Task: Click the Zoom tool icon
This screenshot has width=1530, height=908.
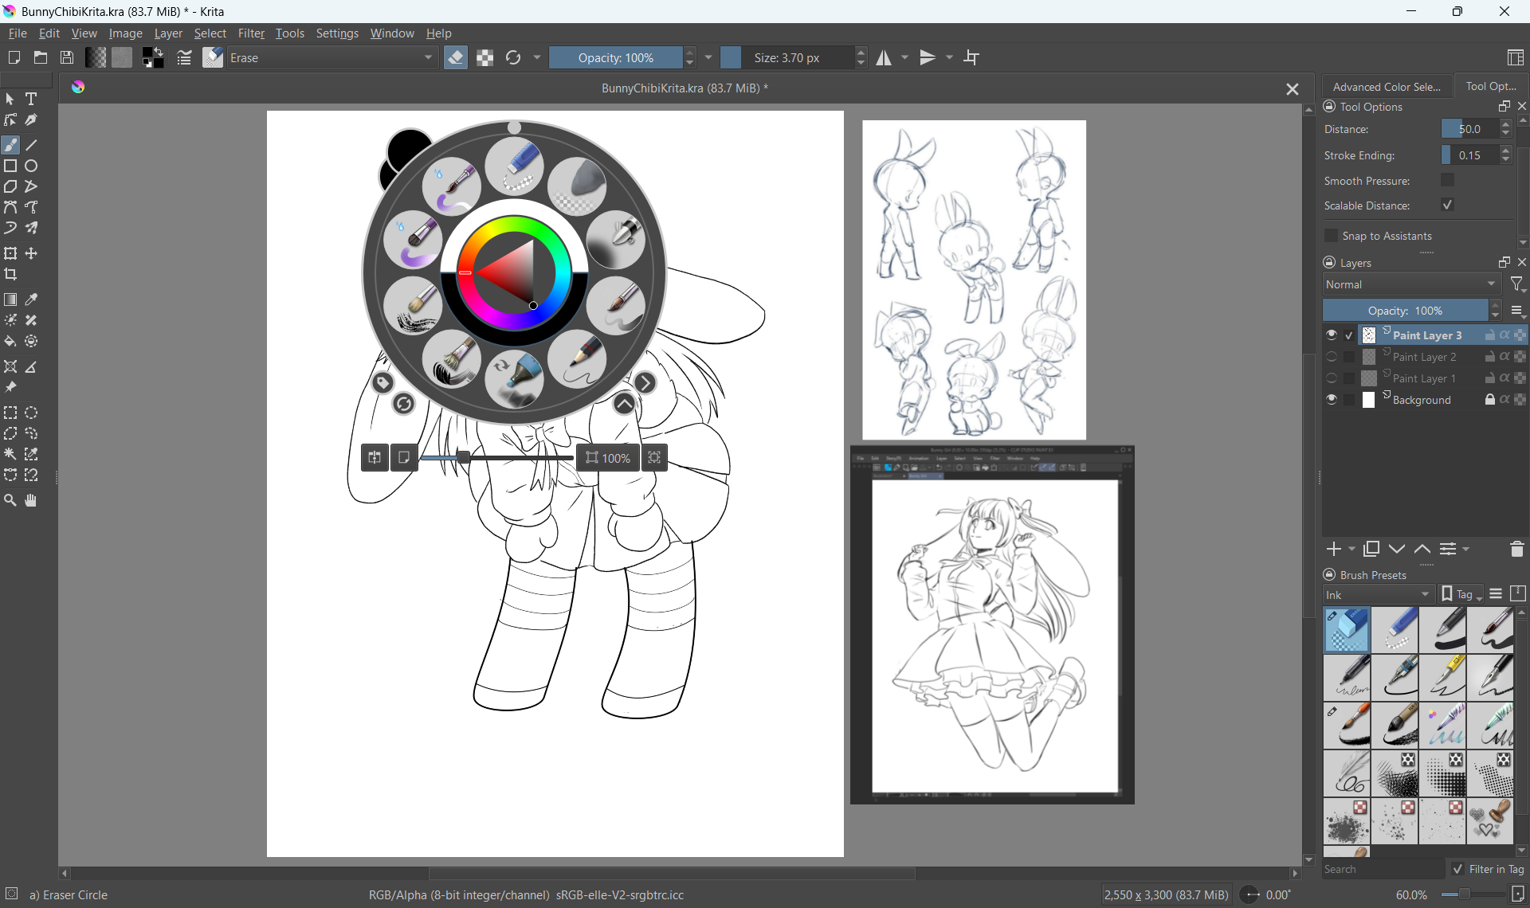Action: point(10,501)
